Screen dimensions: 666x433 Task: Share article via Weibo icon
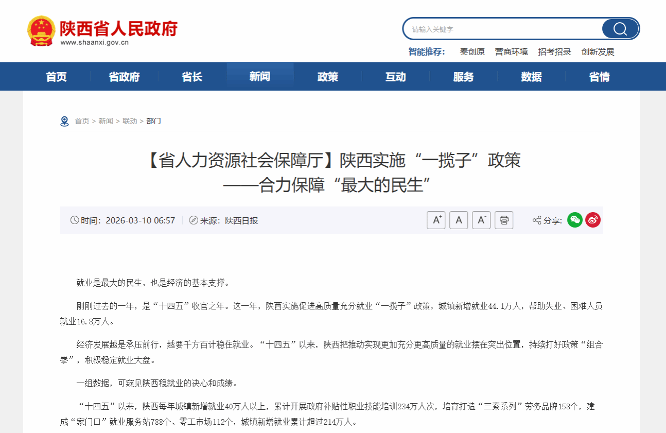tap(593, 220)
